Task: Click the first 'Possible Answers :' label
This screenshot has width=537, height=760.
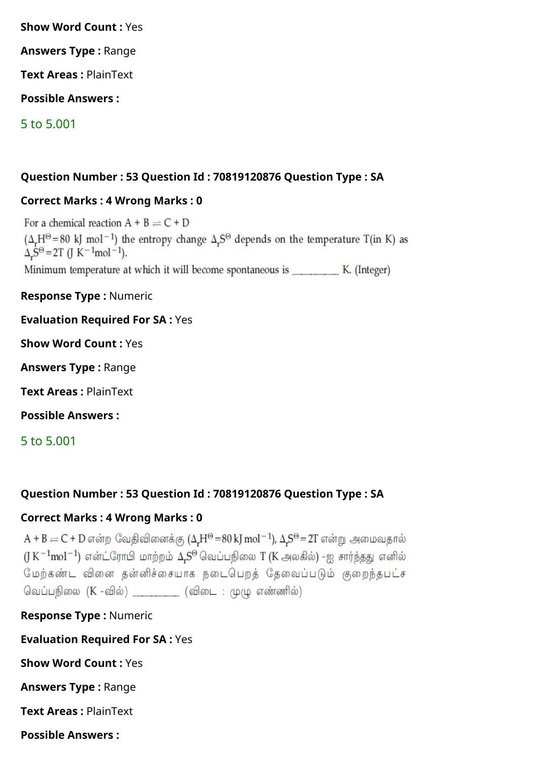Action: (70, 98)
